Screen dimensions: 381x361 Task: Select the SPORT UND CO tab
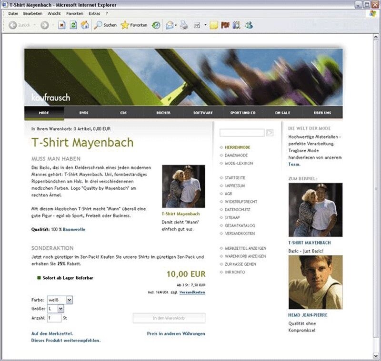(x=243, y=113)
